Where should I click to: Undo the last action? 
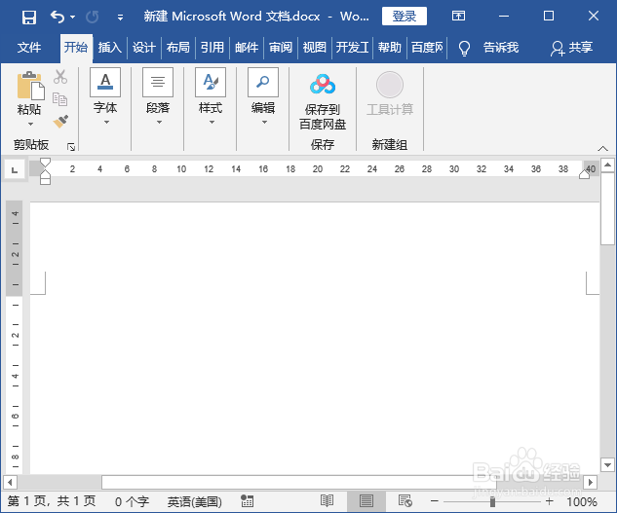click(x=58, y=17)
